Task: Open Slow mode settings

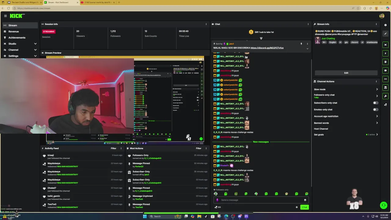Action: 346,90
